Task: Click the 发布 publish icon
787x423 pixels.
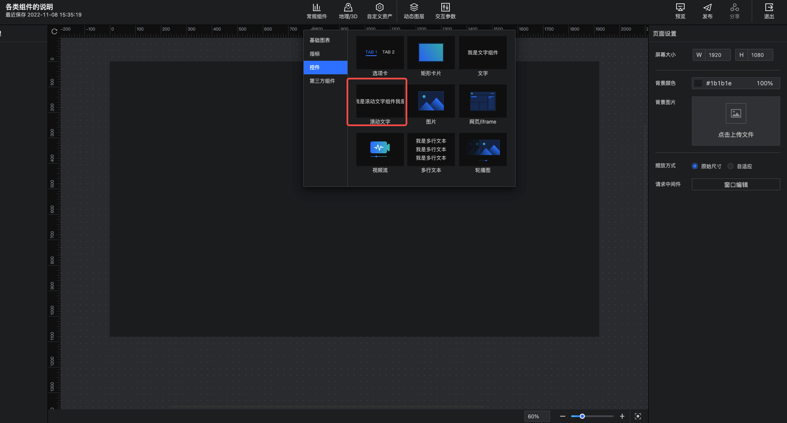Action: (707, 11)
